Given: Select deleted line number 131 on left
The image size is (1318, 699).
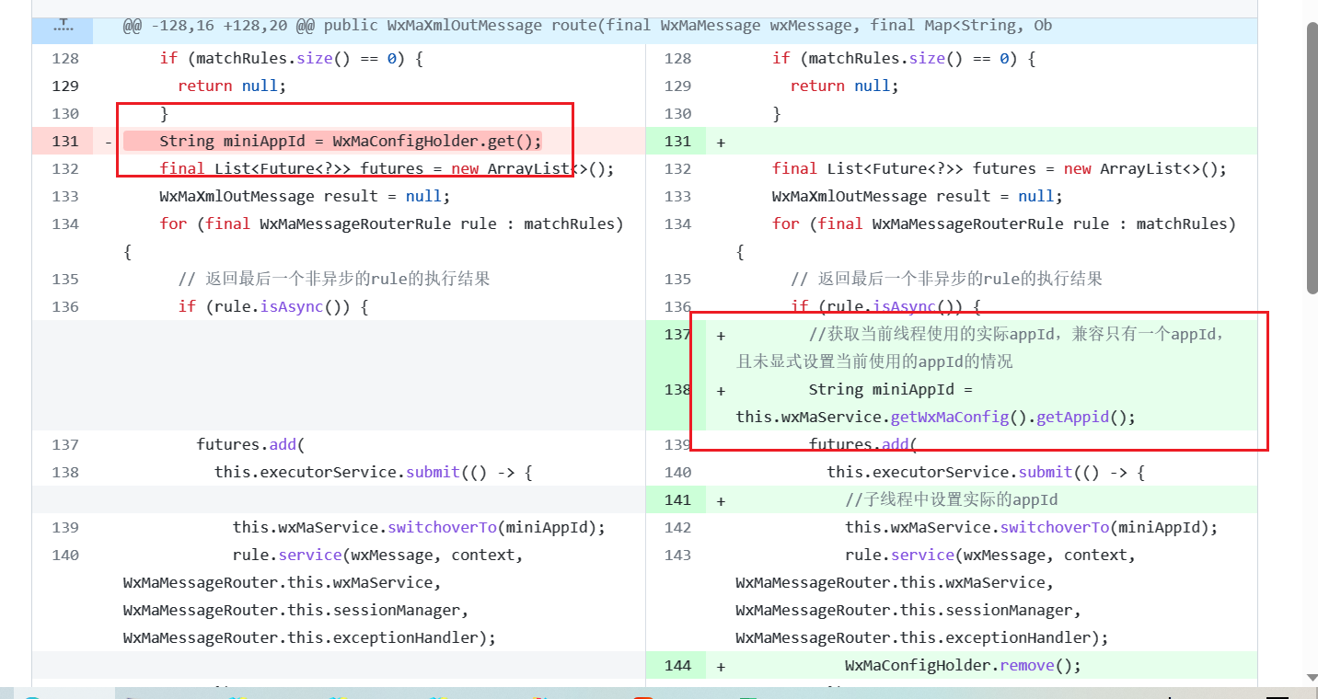Looking at the screenshot, I should pos(65,141).
